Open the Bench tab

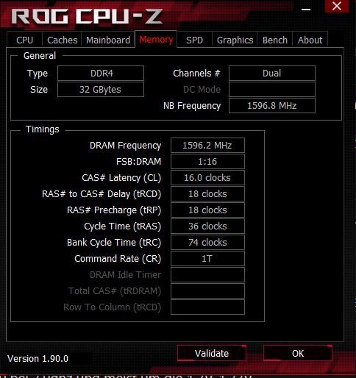click(x=275, y=40)
